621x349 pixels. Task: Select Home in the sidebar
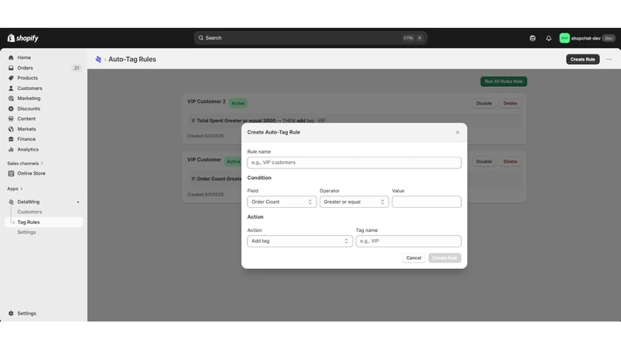[x=24, y=57]
